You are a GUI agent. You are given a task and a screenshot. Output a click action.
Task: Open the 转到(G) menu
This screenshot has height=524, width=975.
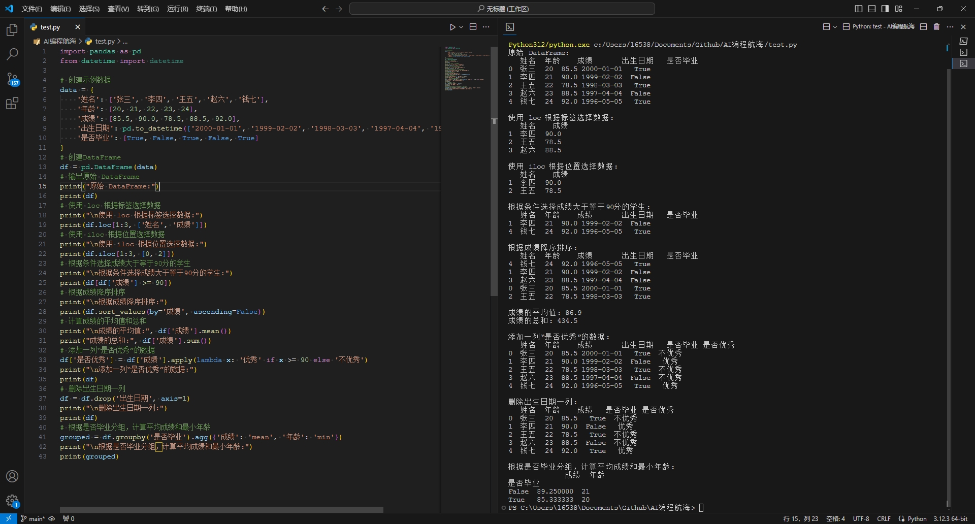148,9
